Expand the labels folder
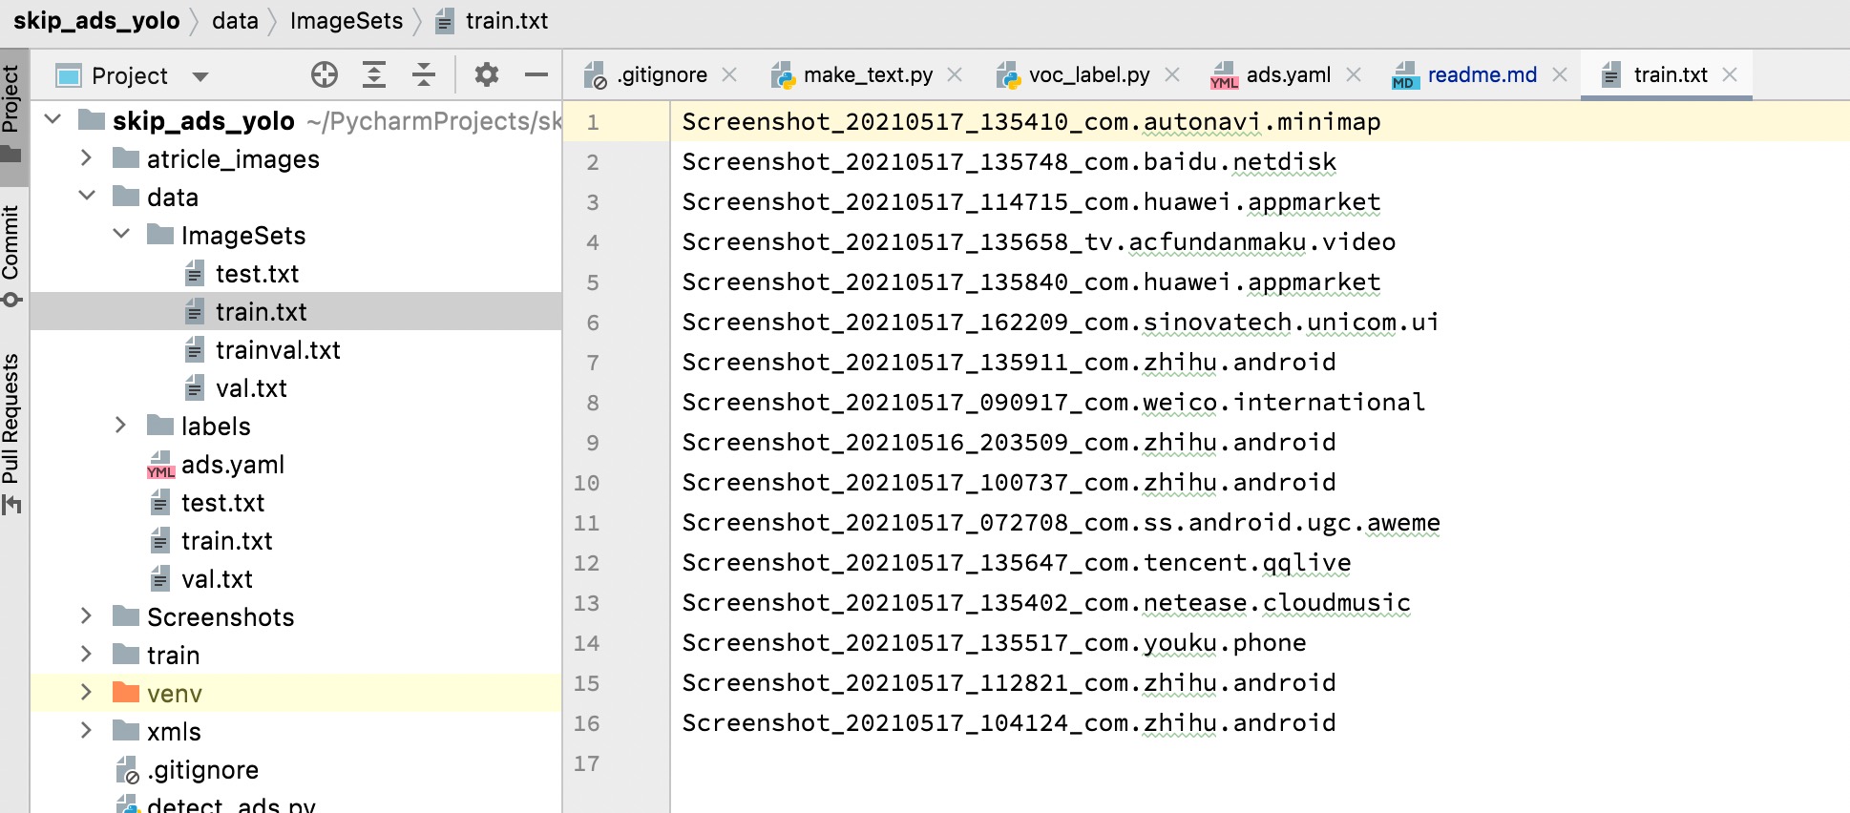Screen dimensions: 1850x813 [x=120, y=425]
